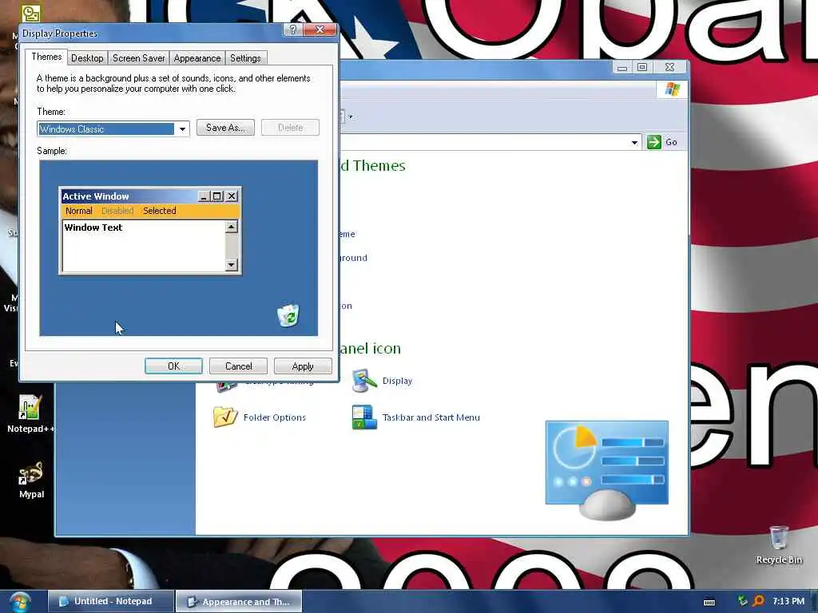This screenshot has height=613, width=818.
Task: Click the green safely remove hardware tray icon
Action: (x=742, y=601)
